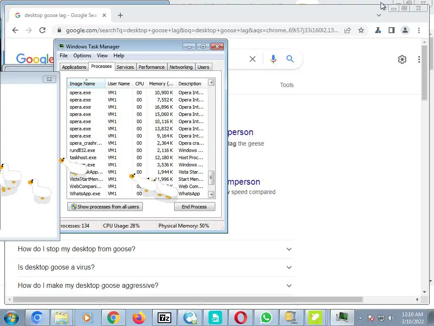Click the Chrome address bar URL

pos(202,30)
